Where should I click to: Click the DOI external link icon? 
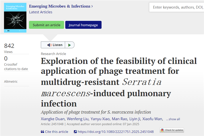pos(75,131)
